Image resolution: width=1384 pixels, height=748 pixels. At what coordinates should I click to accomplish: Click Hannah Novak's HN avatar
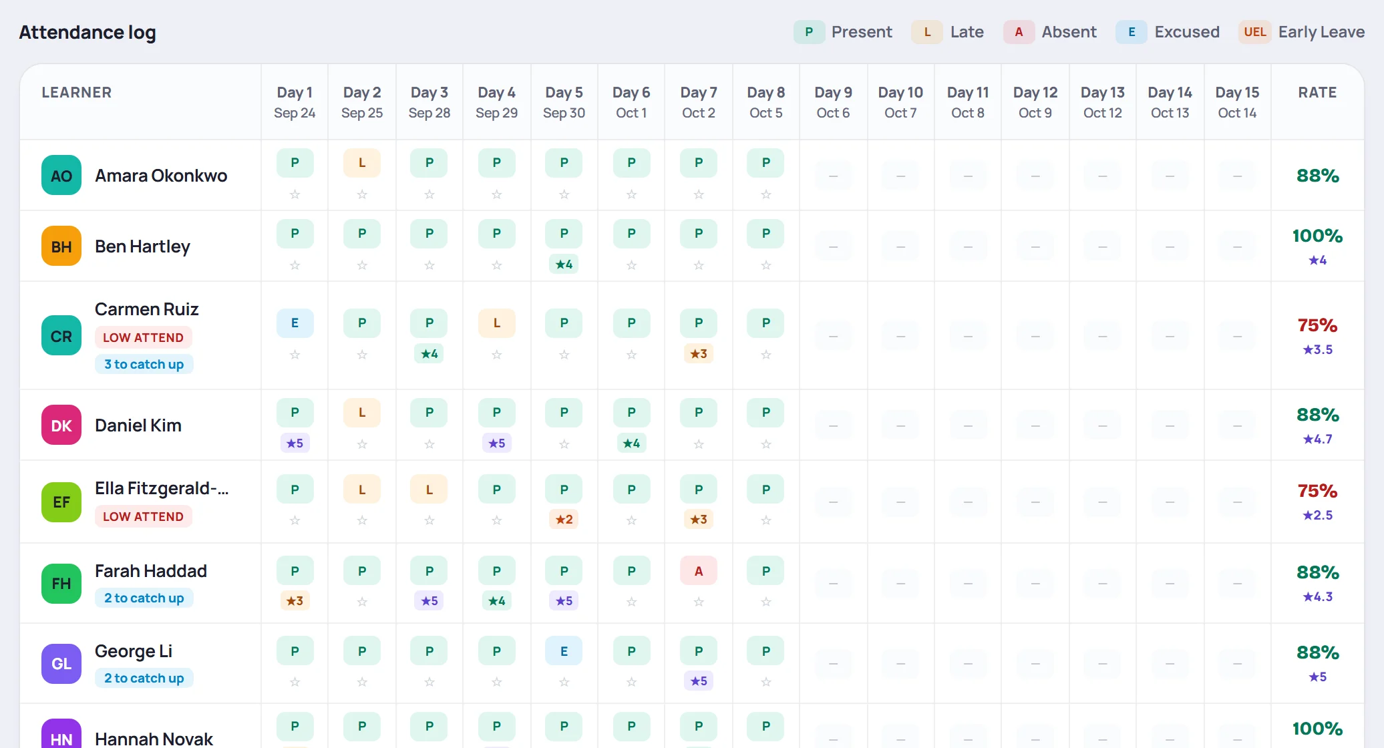coord(61,735)
